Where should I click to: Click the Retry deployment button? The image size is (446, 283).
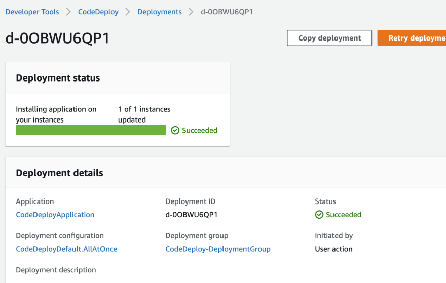click(x=412, y=38)
